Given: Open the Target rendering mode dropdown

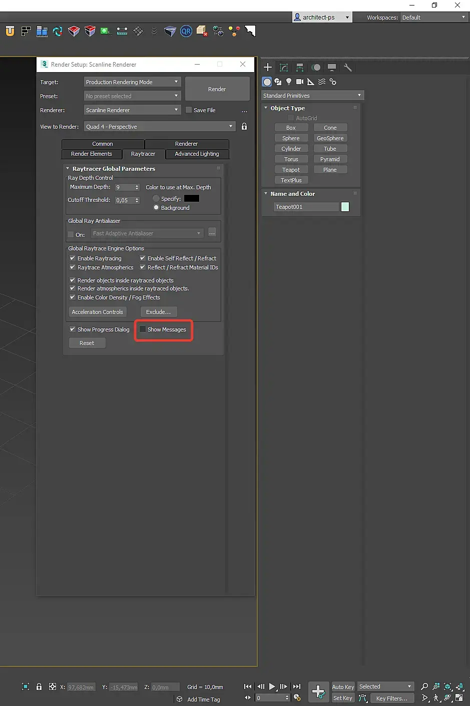Looking at the screenshot, I should pyautogui.click(x=132, y=82).
